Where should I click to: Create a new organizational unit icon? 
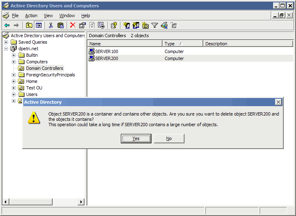coord(145,25)
